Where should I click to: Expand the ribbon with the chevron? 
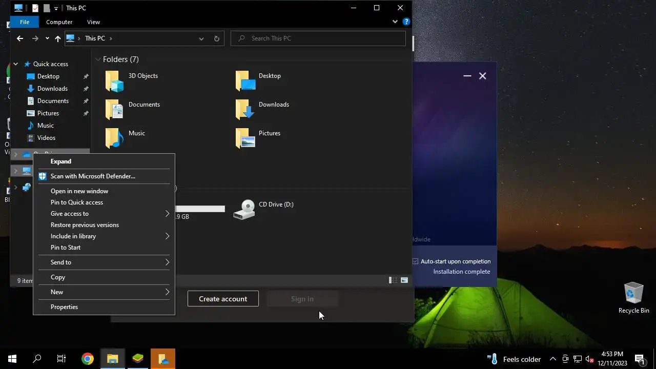coord(395,22)
